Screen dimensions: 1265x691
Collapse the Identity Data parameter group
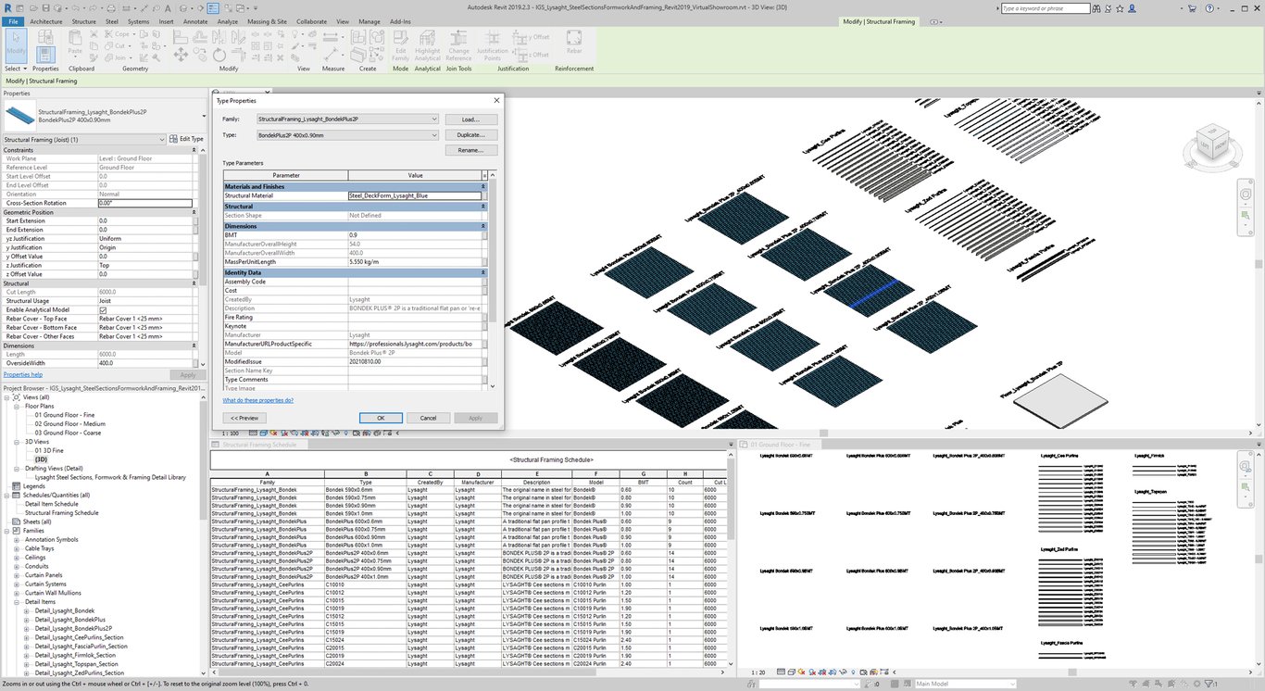pos(484,273)
